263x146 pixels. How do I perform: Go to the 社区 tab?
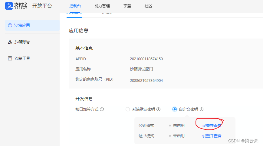click(x=148, y=6)
